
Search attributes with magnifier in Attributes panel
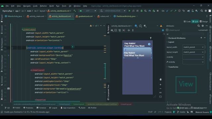click(198, 26)
